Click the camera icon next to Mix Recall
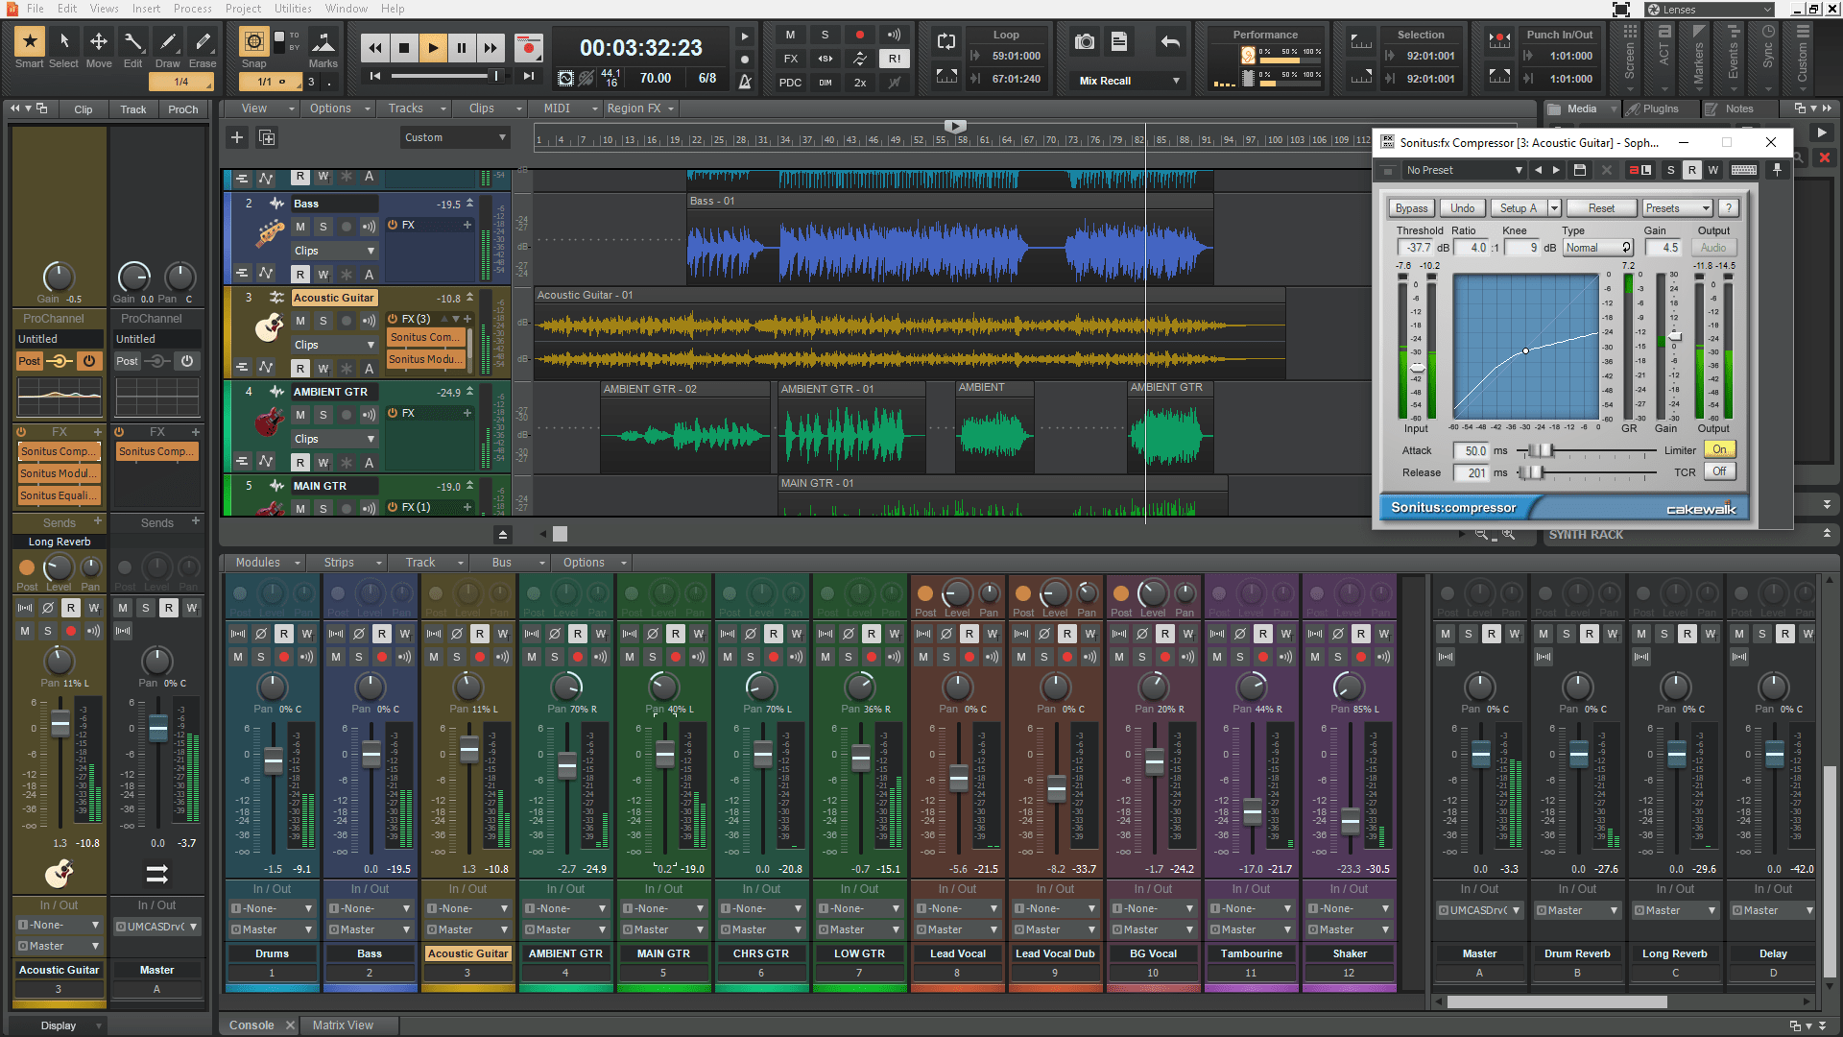 click(x=1084, y=41)
